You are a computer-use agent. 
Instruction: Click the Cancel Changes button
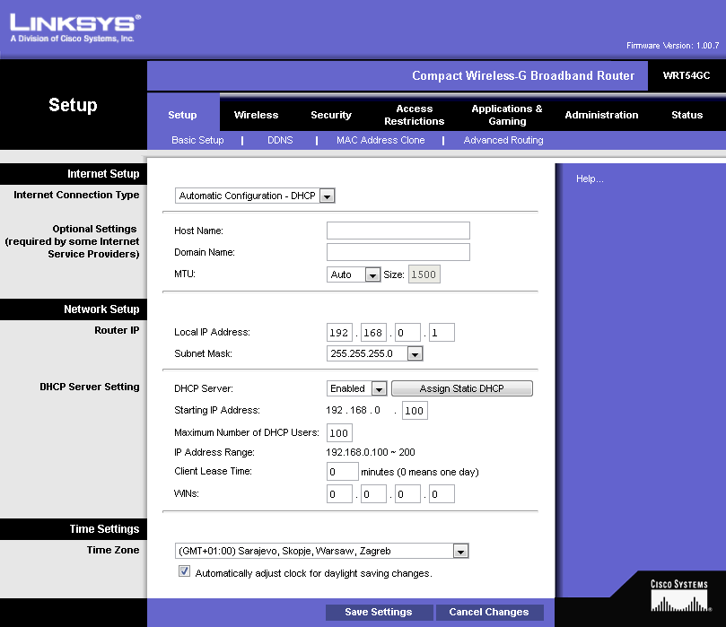pos(489,612)
